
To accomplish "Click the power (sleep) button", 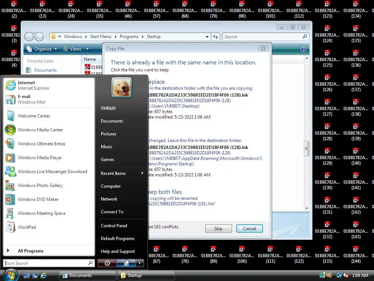I will 107,263.
